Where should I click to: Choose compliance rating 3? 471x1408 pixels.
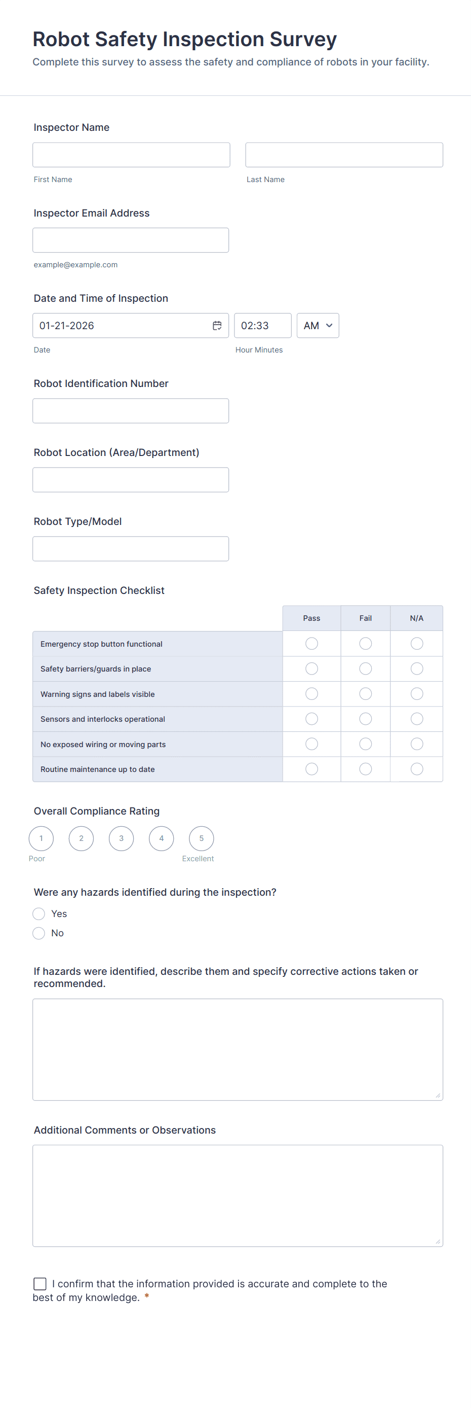[121, 838]
